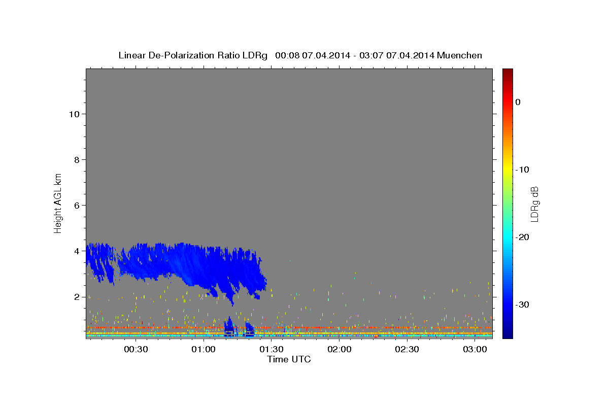Click the height tick label 10

[x=74, y=114]
